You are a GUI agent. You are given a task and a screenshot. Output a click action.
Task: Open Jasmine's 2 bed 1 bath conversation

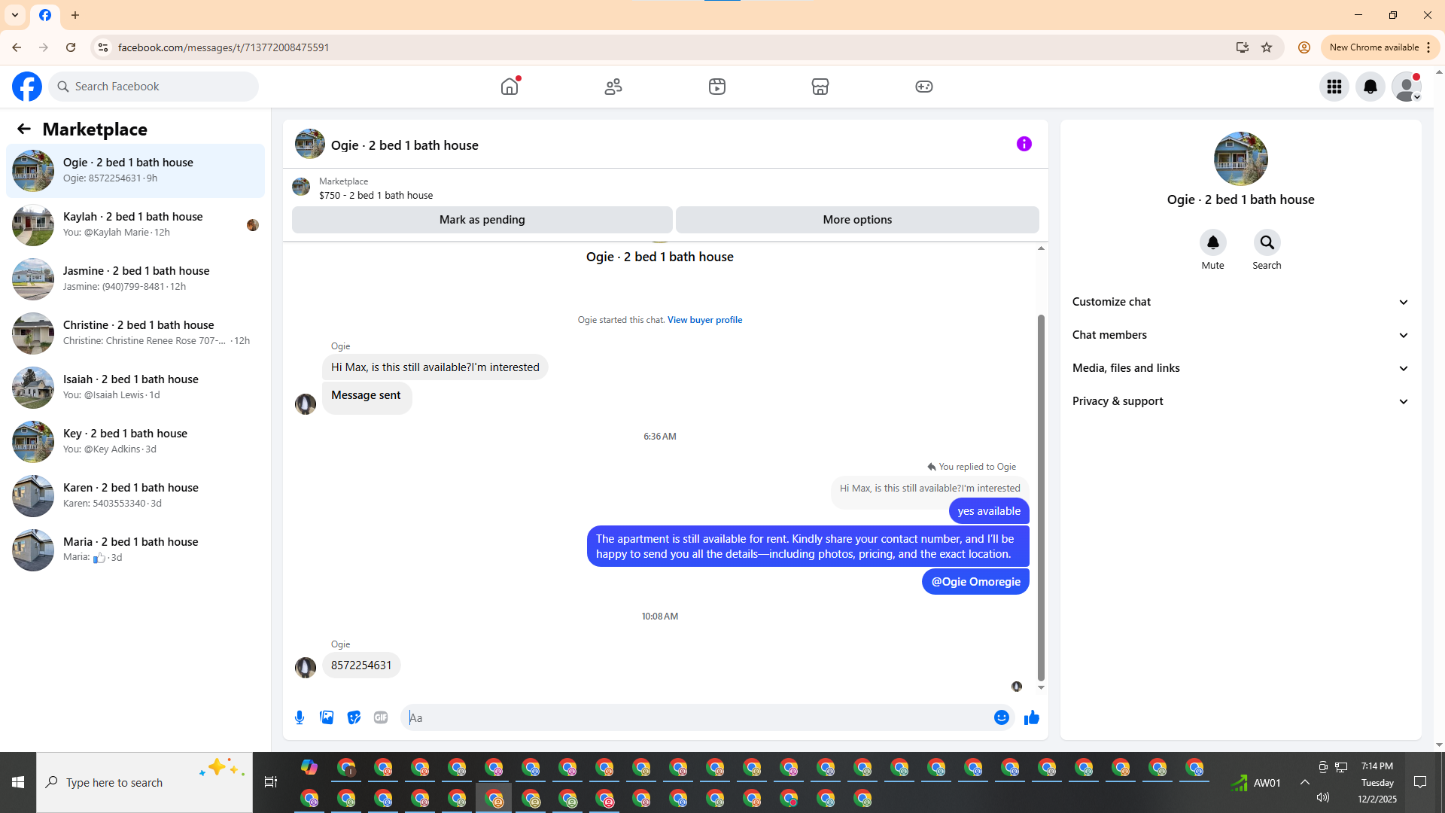point(135,279)
